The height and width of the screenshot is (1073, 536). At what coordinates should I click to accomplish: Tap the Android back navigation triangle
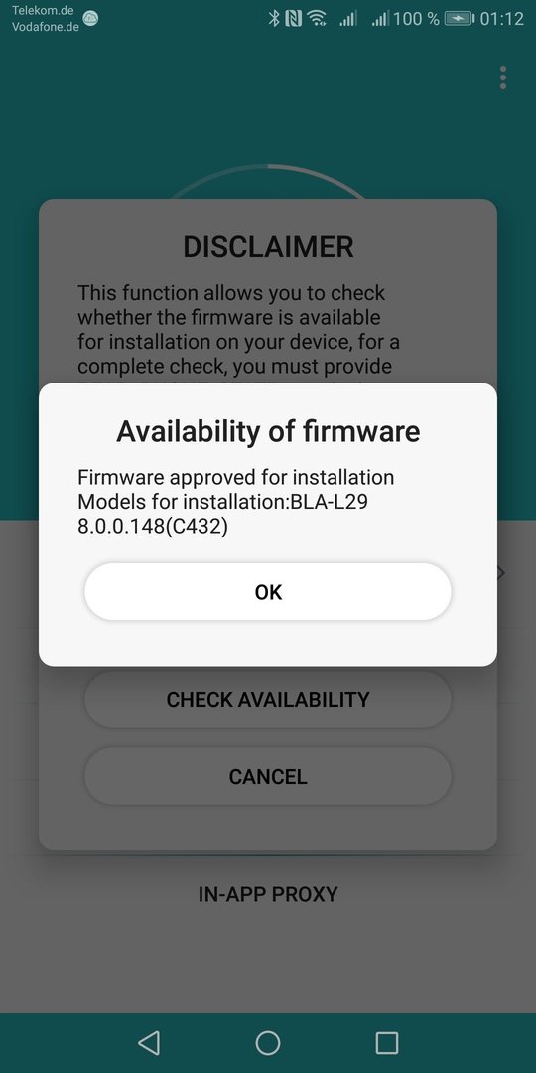148,1043
